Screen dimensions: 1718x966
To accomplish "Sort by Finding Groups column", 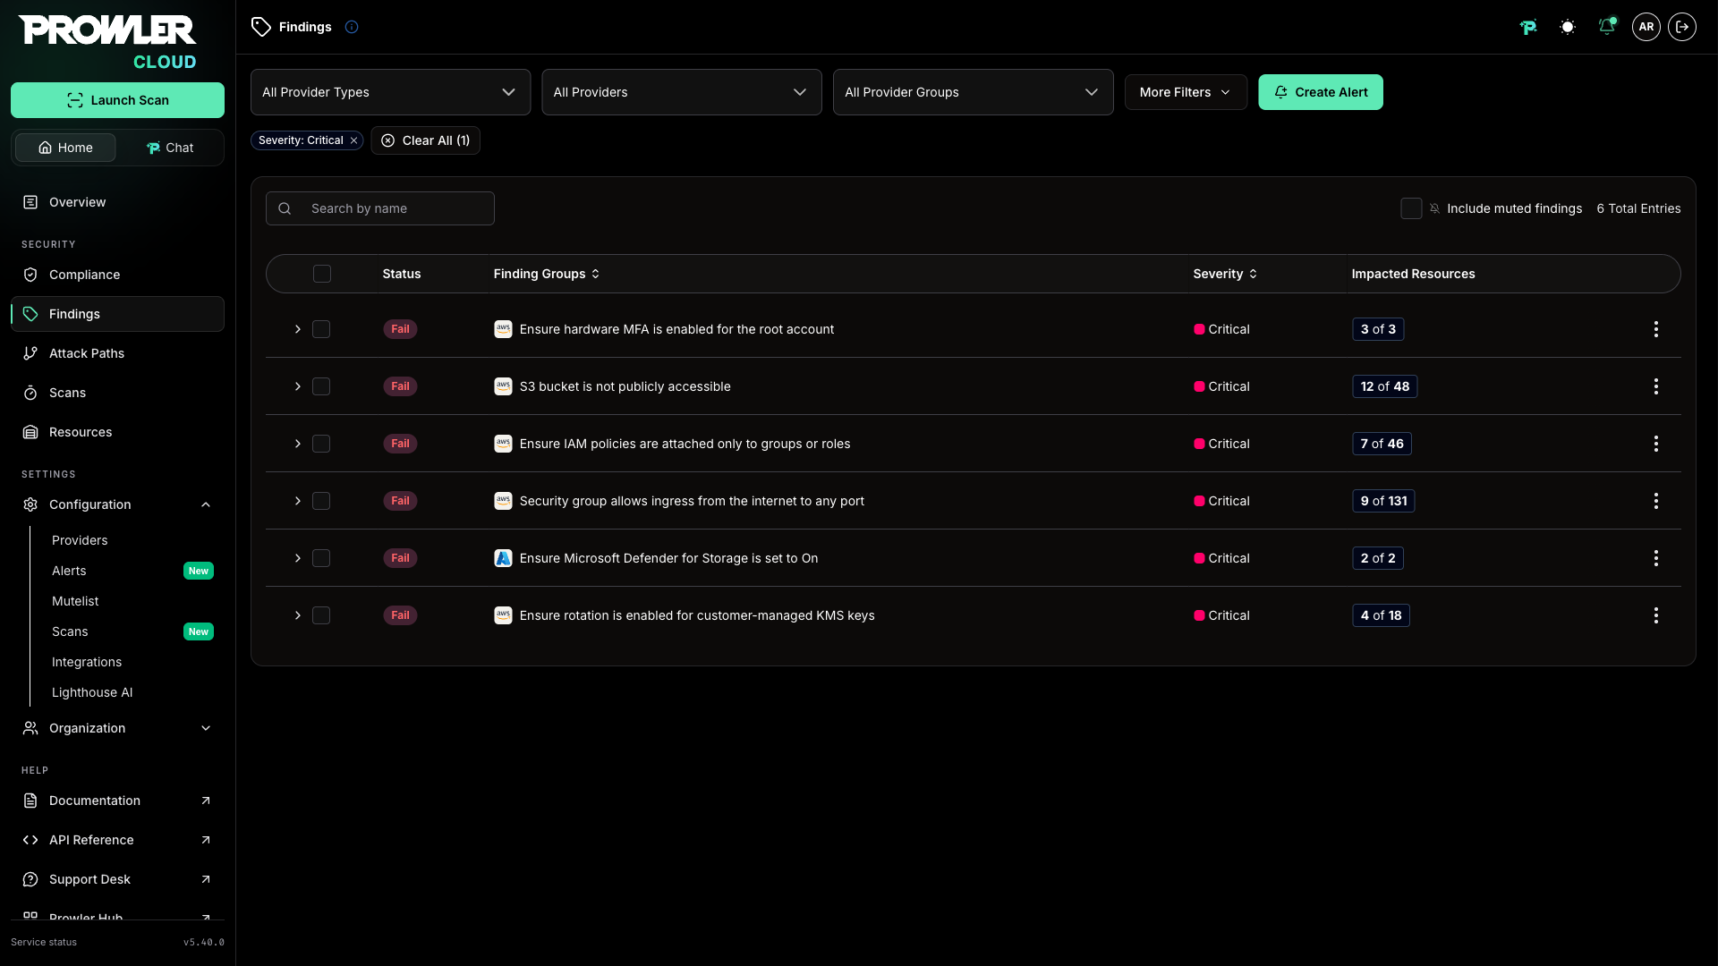I will (x=547, y=274).
